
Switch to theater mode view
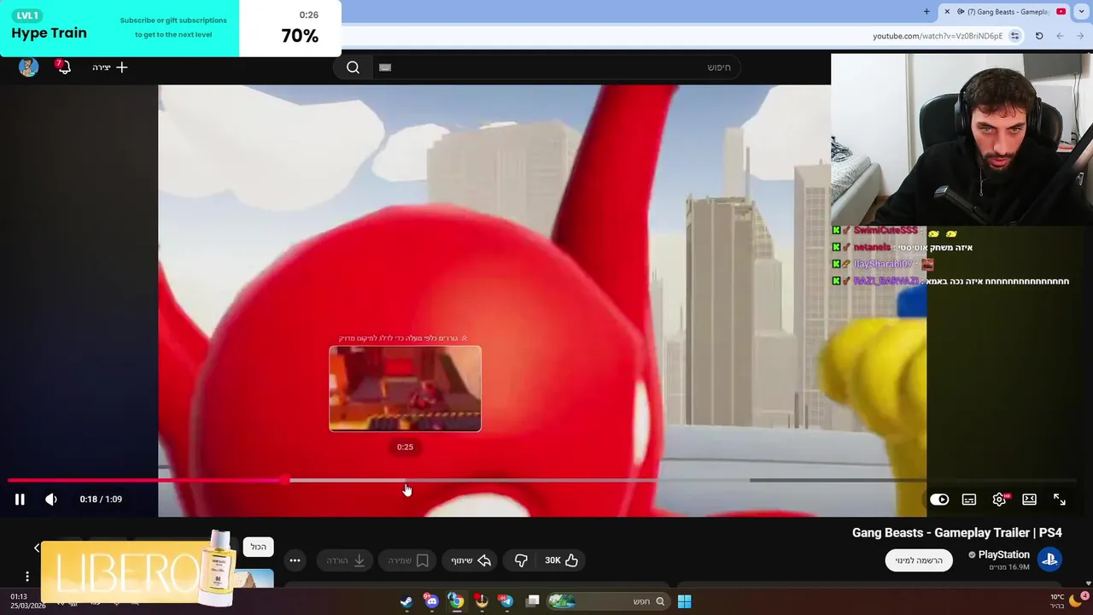pyautogui.click(x=1029, y=500)
